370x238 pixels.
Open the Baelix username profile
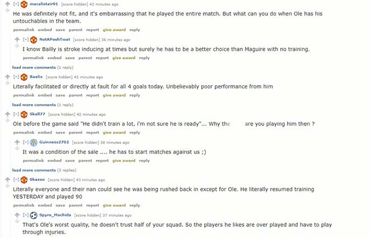click(36, 77)
